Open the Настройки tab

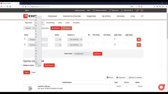pyautogui.click(x=76, y=23)
